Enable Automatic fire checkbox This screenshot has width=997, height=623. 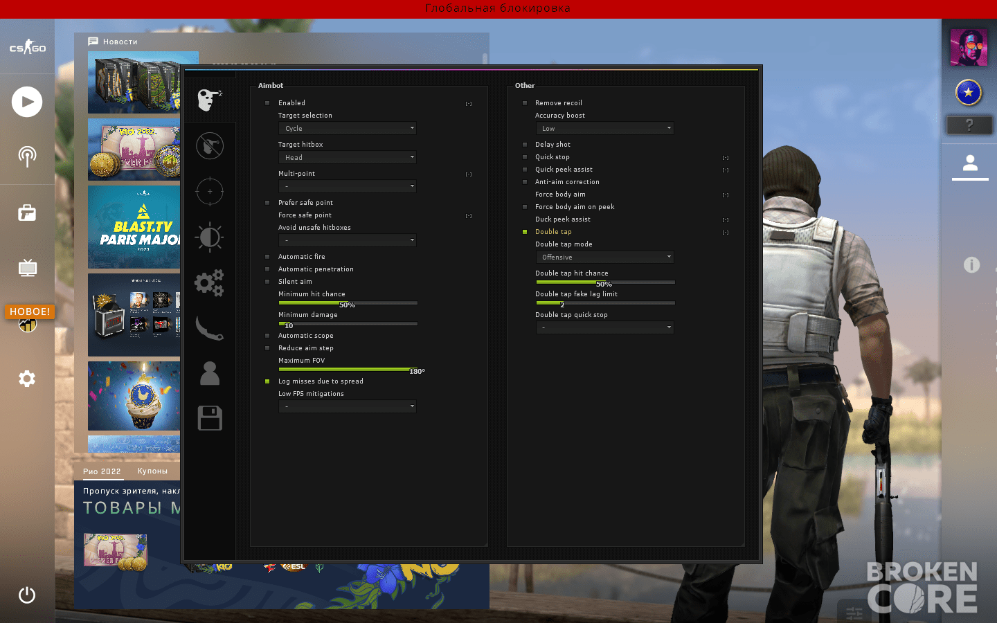pyautogui.click(x=267, y=257)
